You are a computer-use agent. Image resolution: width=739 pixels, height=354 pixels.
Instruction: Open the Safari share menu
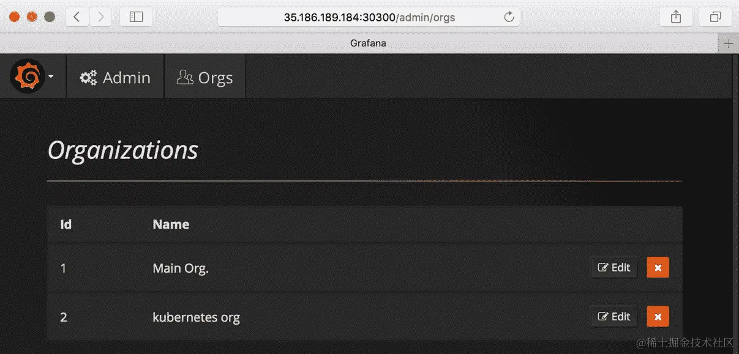click(676, 17)
